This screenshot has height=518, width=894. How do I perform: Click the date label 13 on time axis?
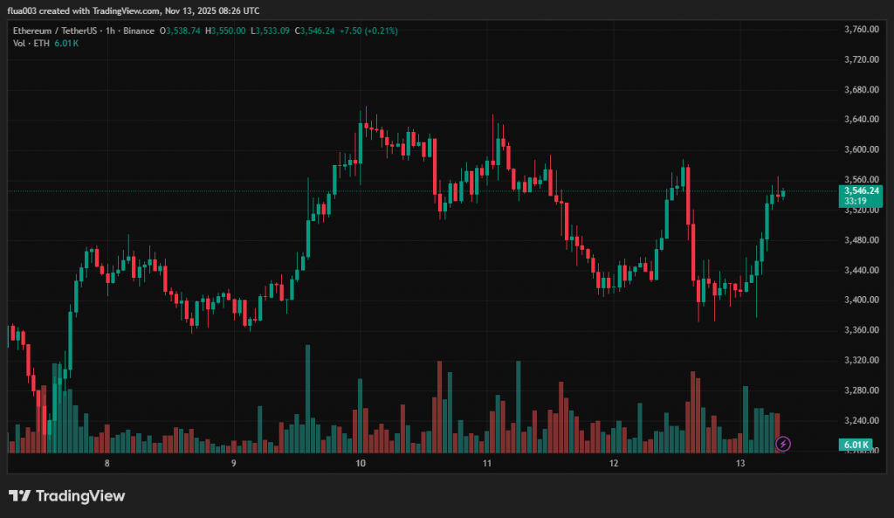(x=740, y=463)
